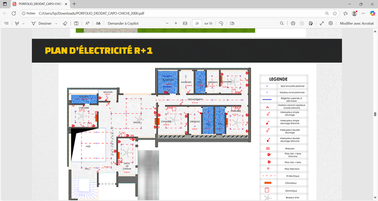Click Modifier avec Acrobat
Image resolution: width=378 pixels, height=201 pixels.
pos(356,23)
